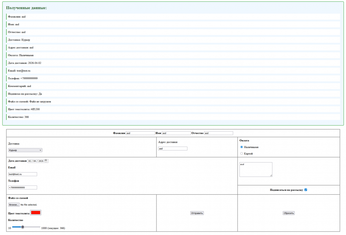This screenshot has height=235, width=346.
Task: Click the Адрес доставки input field
Action: pyautogui.click(x=173, y=149)
